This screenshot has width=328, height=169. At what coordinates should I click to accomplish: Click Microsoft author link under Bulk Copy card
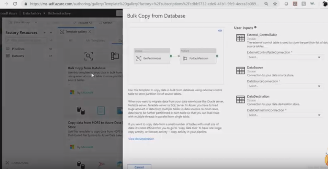87,93
